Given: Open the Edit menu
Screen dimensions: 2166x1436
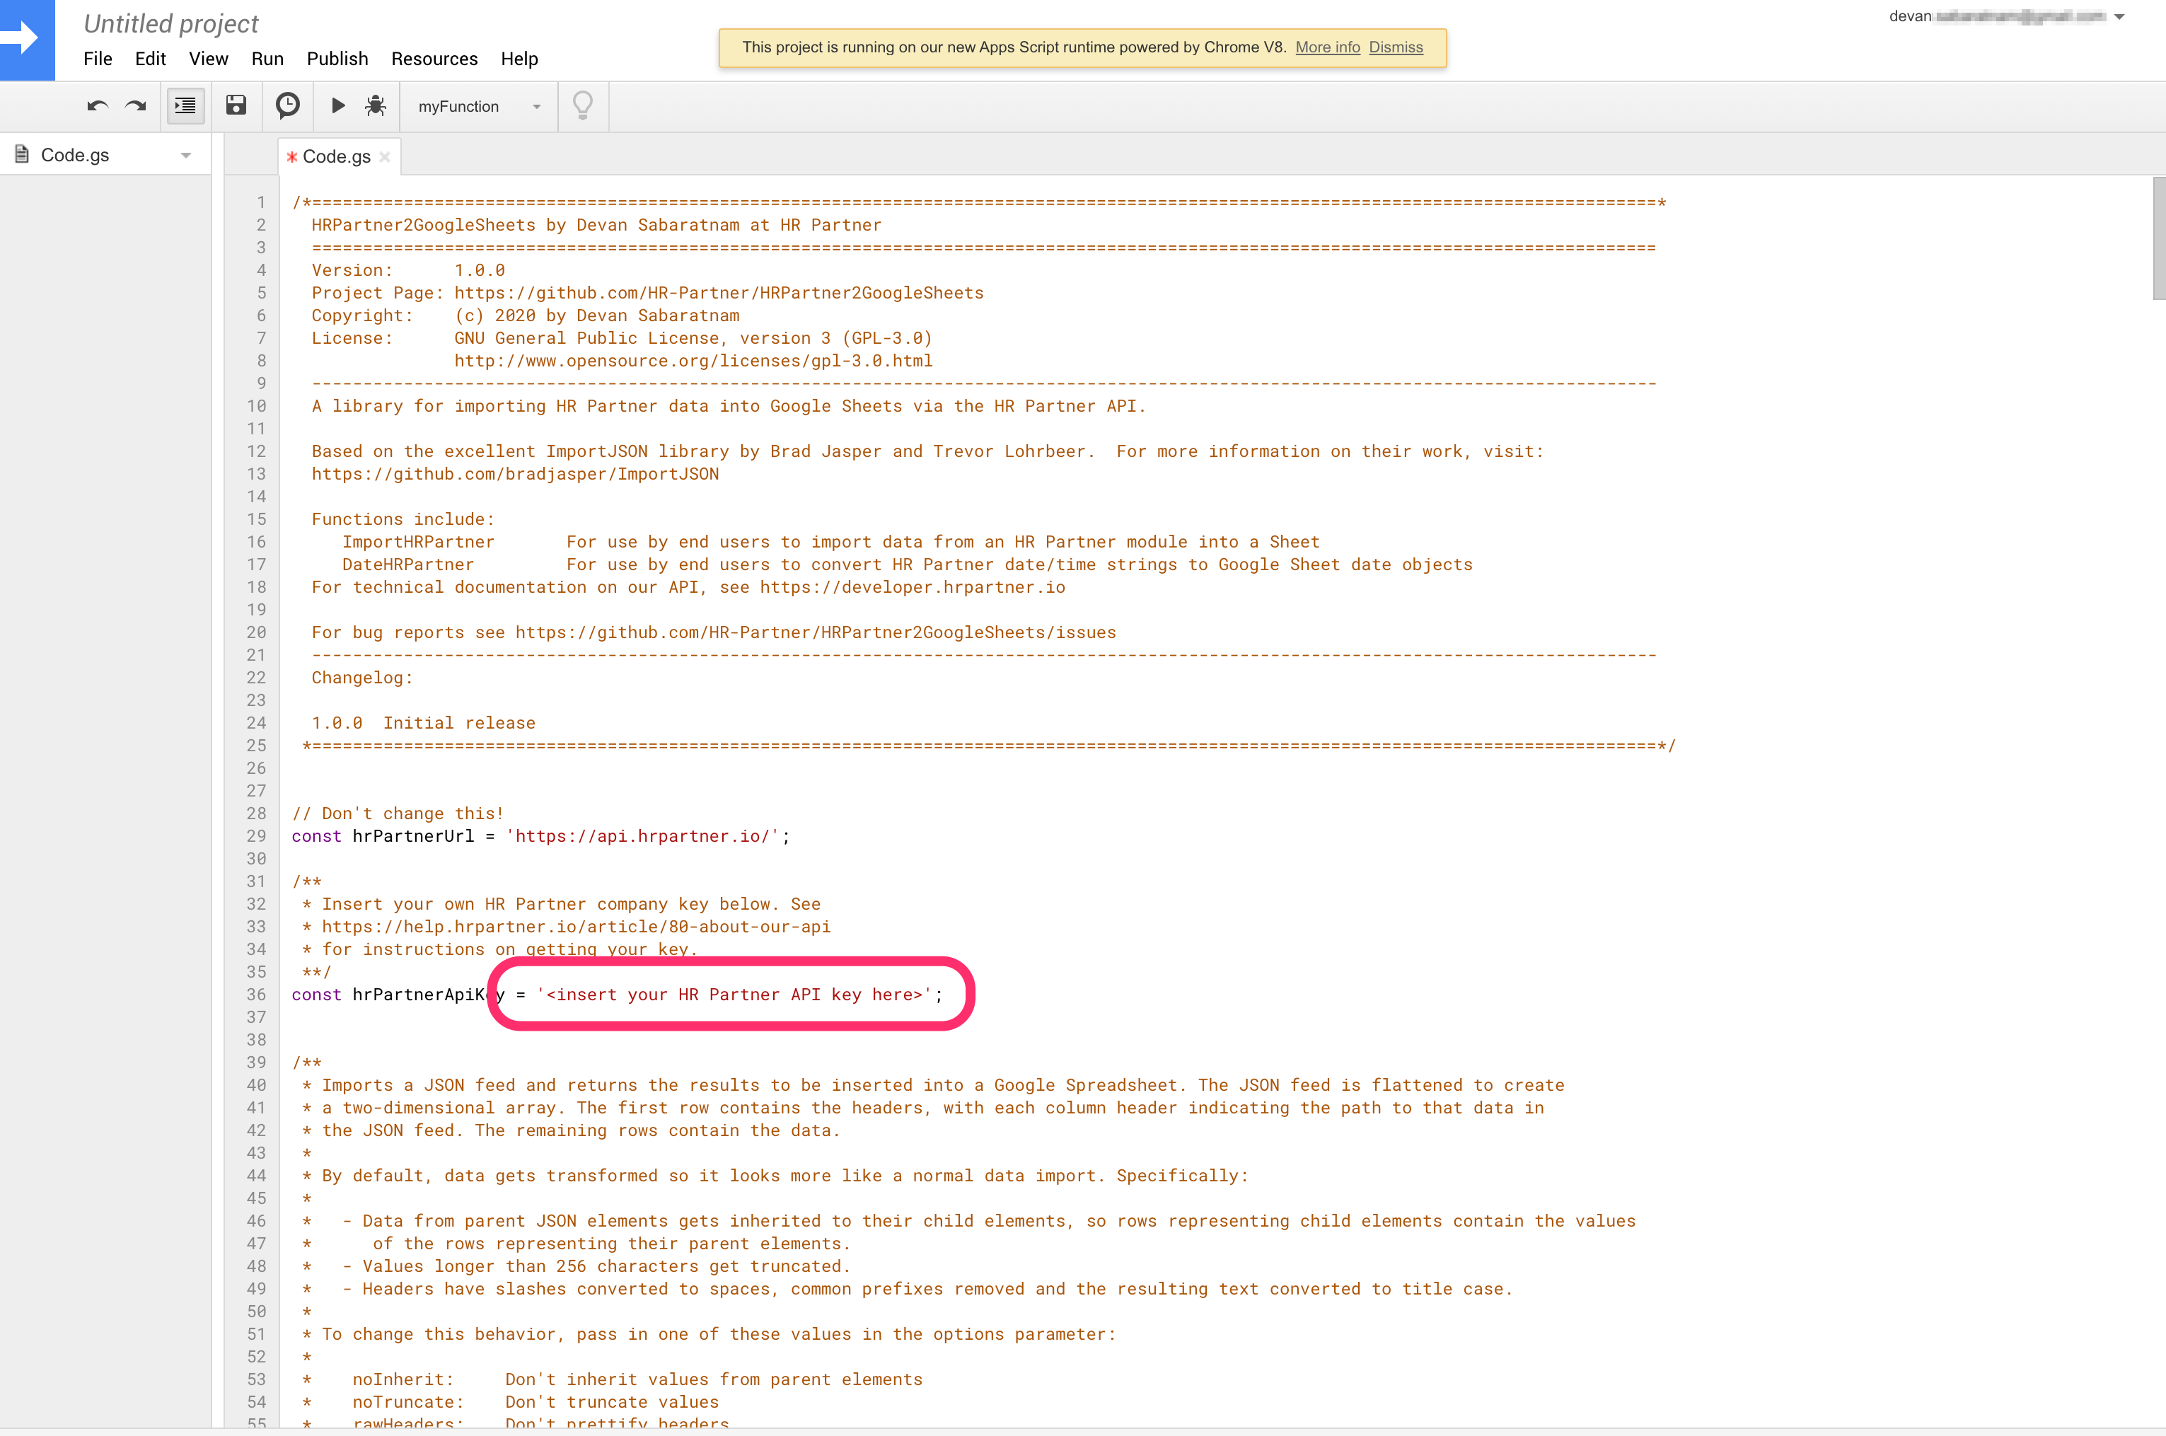Looking at the screenshot, I should [x=150, y=59].
